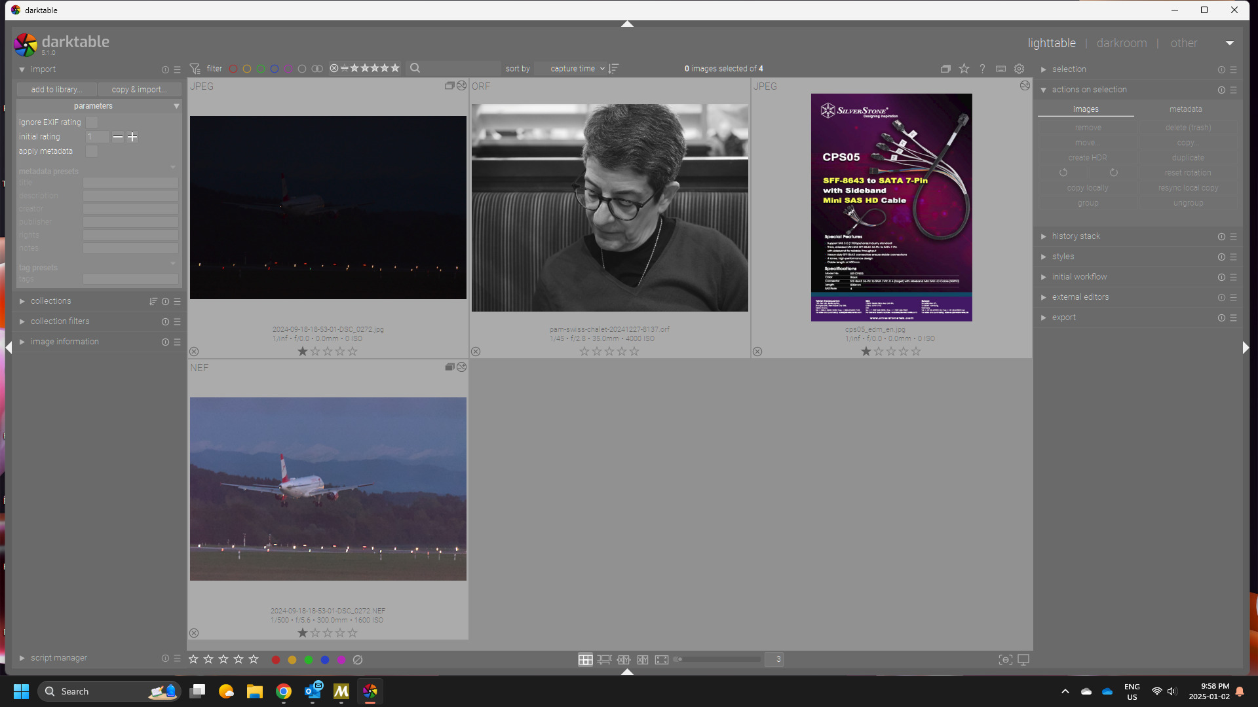
Task: Expand the collections panel
Action: pos(50,301)
